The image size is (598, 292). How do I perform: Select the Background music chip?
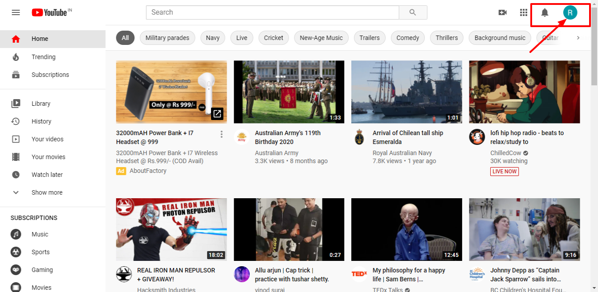[500, 38]
